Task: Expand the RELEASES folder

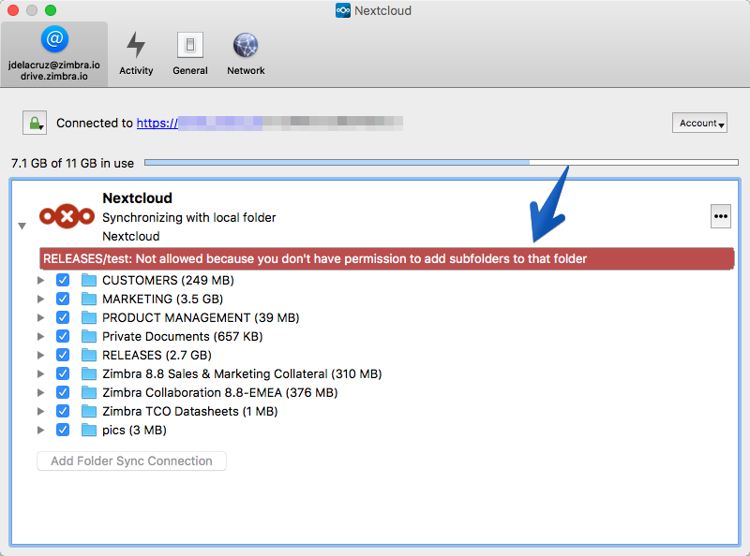Action: [x=40, y=355]
